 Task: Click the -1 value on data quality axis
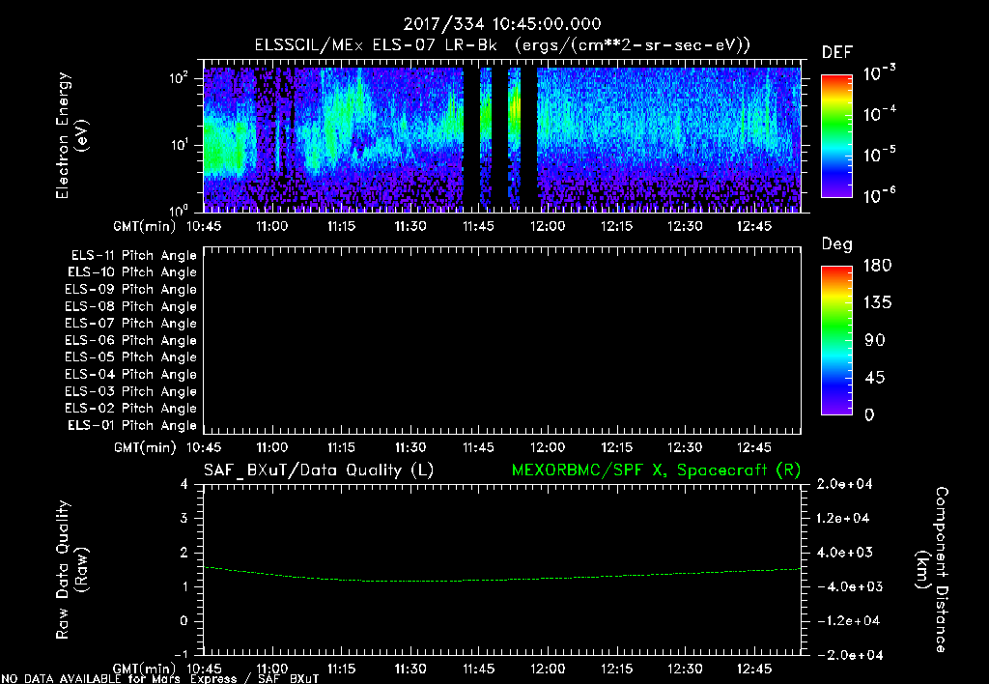coord(181,654)
